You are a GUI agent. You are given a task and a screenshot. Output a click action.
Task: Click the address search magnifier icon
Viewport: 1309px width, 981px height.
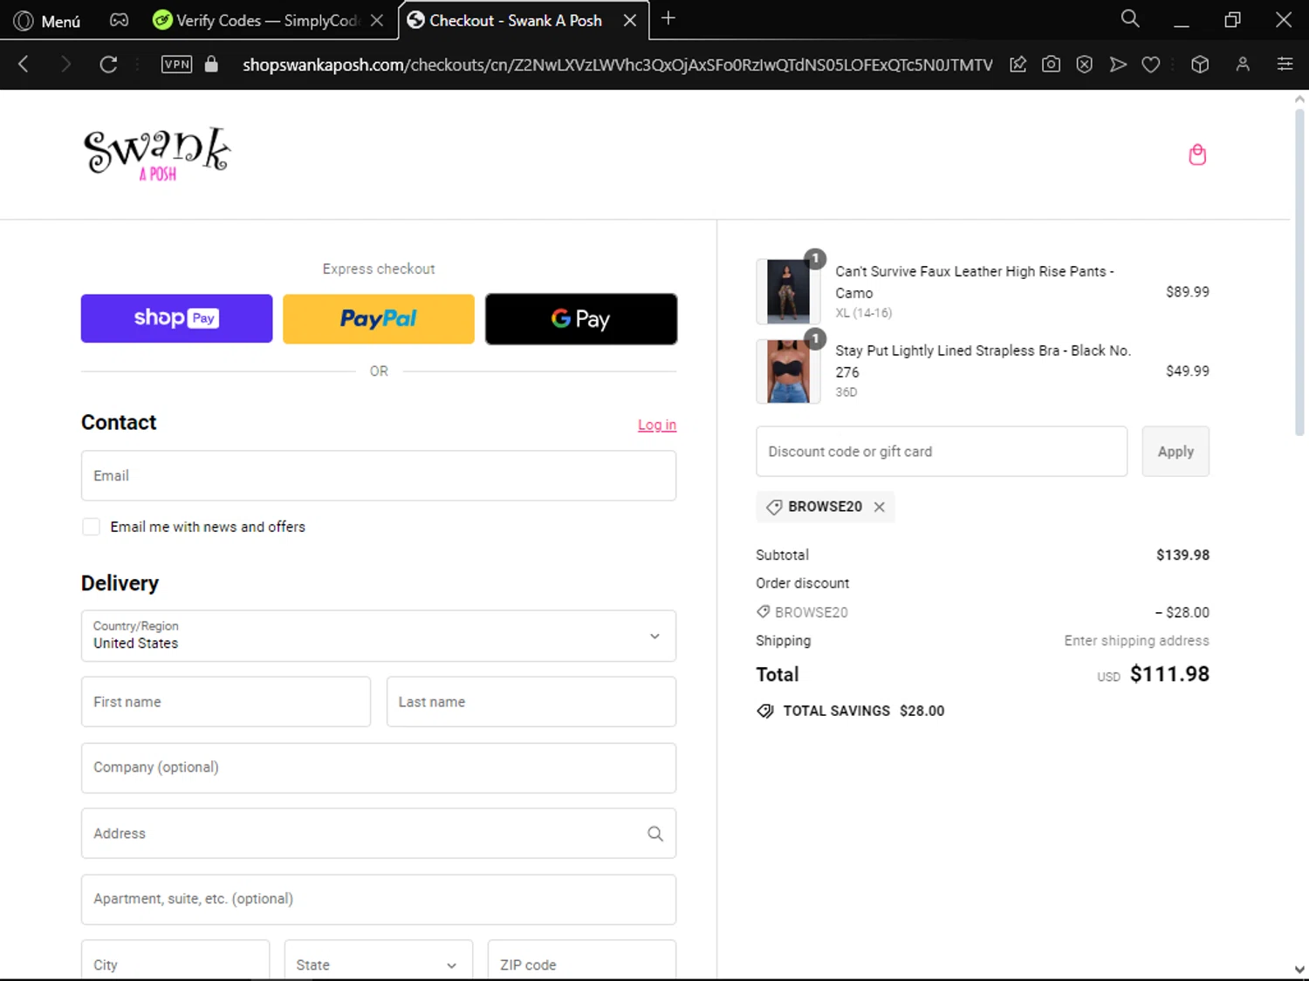(x=655, y=834)
